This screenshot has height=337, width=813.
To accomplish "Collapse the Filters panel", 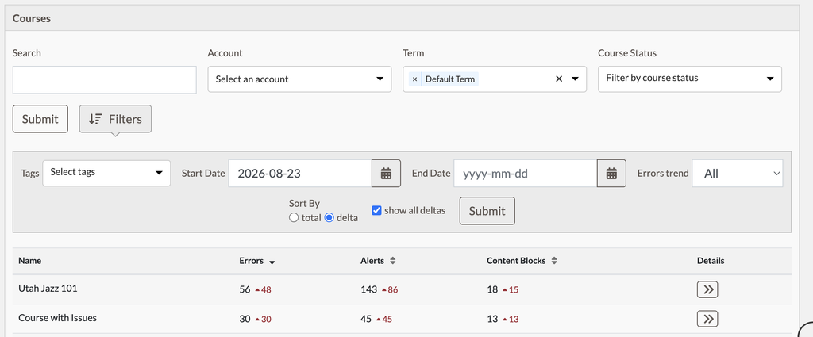I will pos(115,119).
